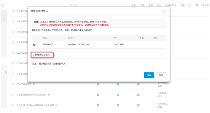210x113 pixels.
Task: Click the 手机 column header
Action: click(115, 38)
